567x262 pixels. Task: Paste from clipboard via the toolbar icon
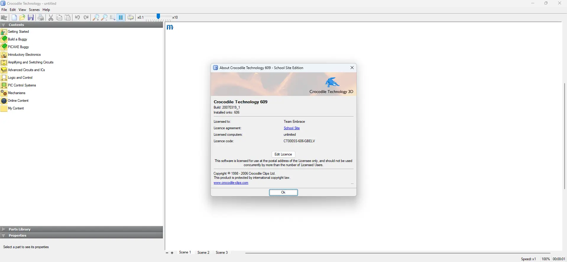tap(68, 17)
